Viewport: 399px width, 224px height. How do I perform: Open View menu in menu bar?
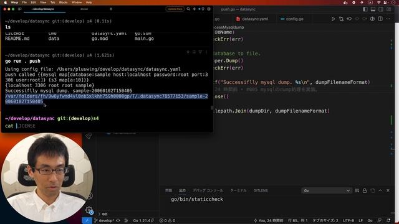pyautogui.click(x=43, y=2)
